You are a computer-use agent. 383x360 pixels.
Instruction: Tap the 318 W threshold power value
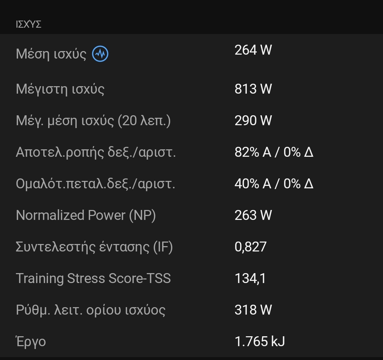pos(253,310)
